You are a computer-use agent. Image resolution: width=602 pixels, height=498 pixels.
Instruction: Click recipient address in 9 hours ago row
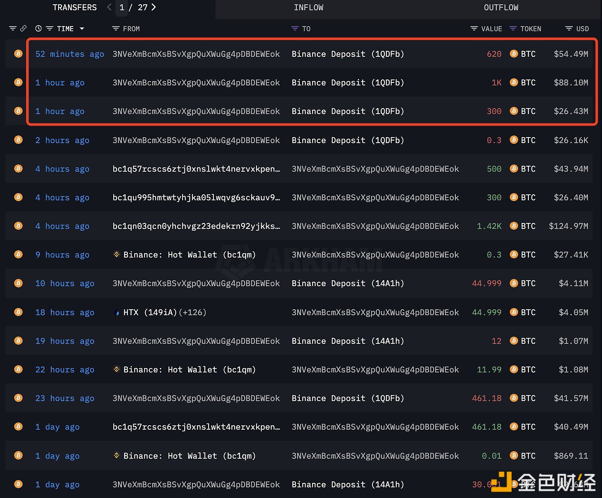pyautogui.click(x=375, y=255)
